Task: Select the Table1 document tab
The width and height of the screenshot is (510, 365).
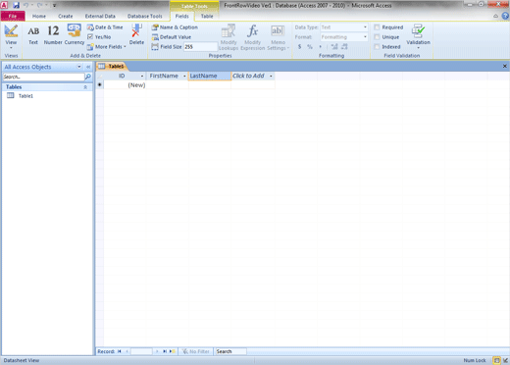Action: pyautogui.click(x=112, y=67)
